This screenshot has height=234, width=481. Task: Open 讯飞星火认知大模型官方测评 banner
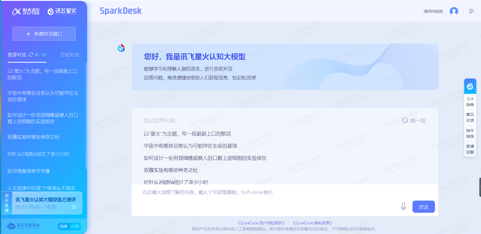[x=42, y=203]
